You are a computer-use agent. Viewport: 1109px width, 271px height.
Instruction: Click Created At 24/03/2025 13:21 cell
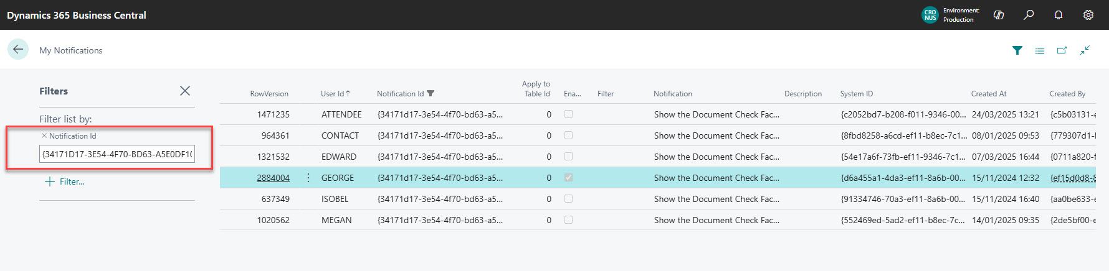click(x=1006, y=114)
